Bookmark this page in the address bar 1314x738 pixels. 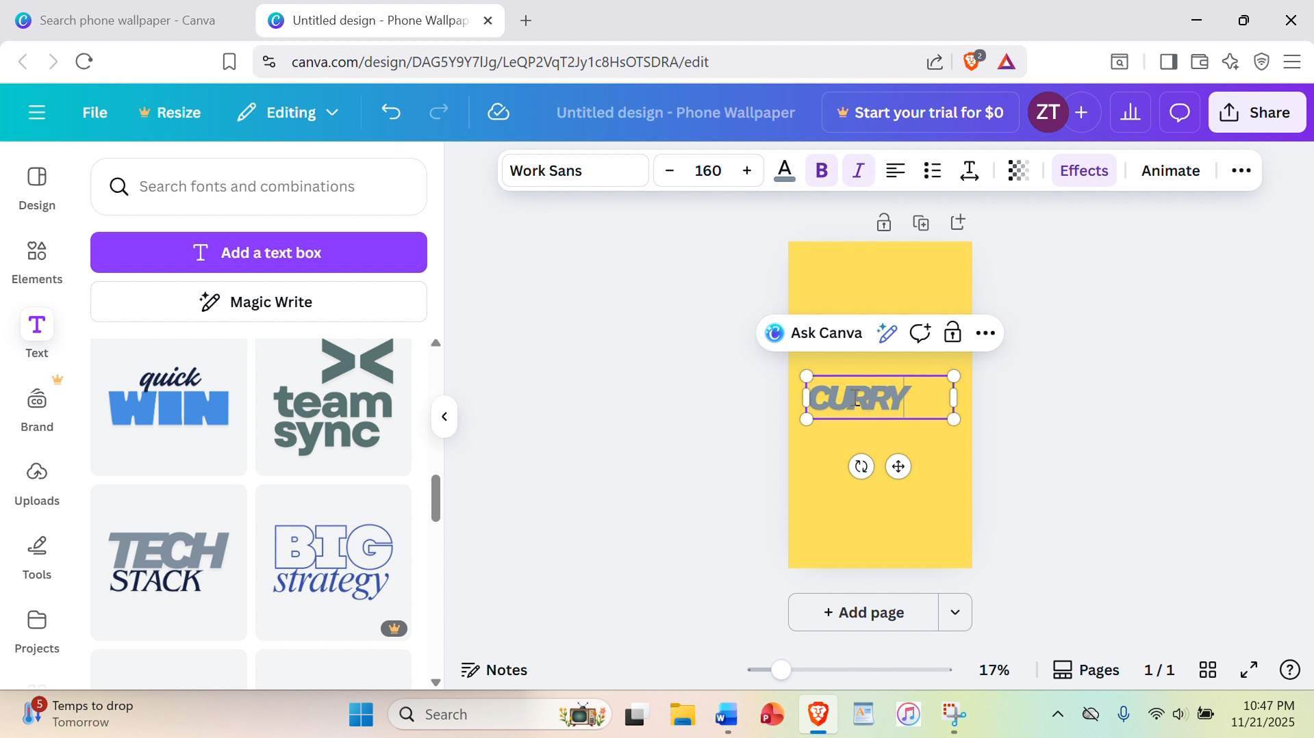pos(229,62)
